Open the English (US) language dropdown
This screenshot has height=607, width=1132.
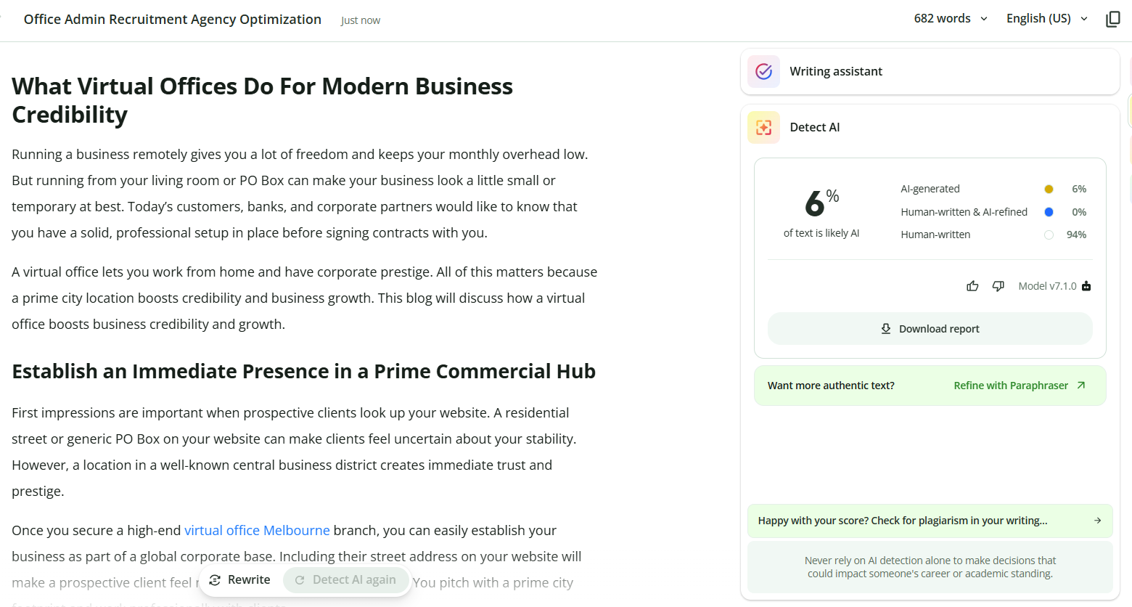1046,19
